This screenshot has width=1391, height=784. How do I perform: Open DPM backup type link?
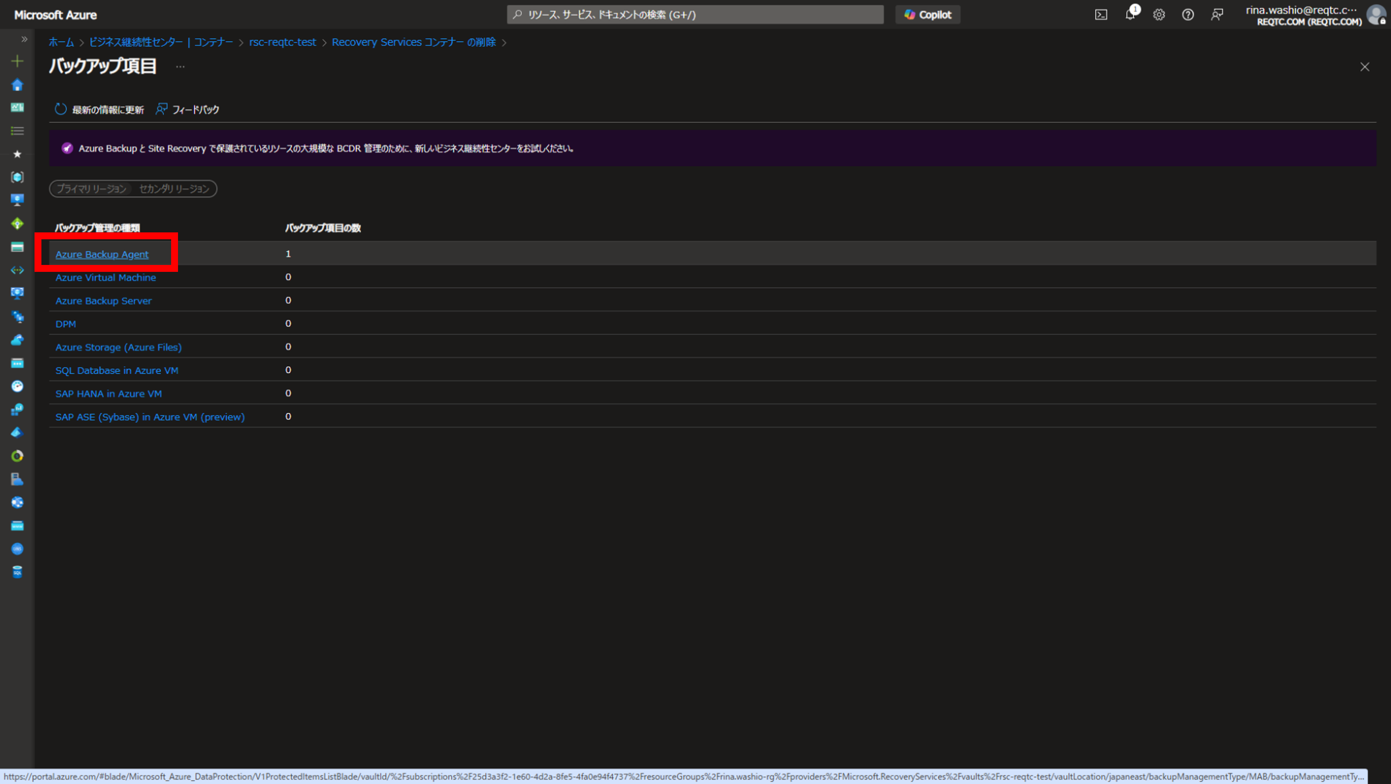coord(66,324)
